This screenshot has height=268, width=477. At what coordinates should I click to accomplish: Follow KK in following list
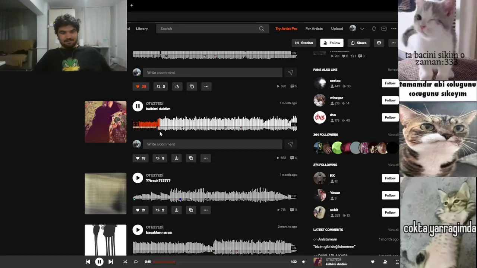pos(390,178)
